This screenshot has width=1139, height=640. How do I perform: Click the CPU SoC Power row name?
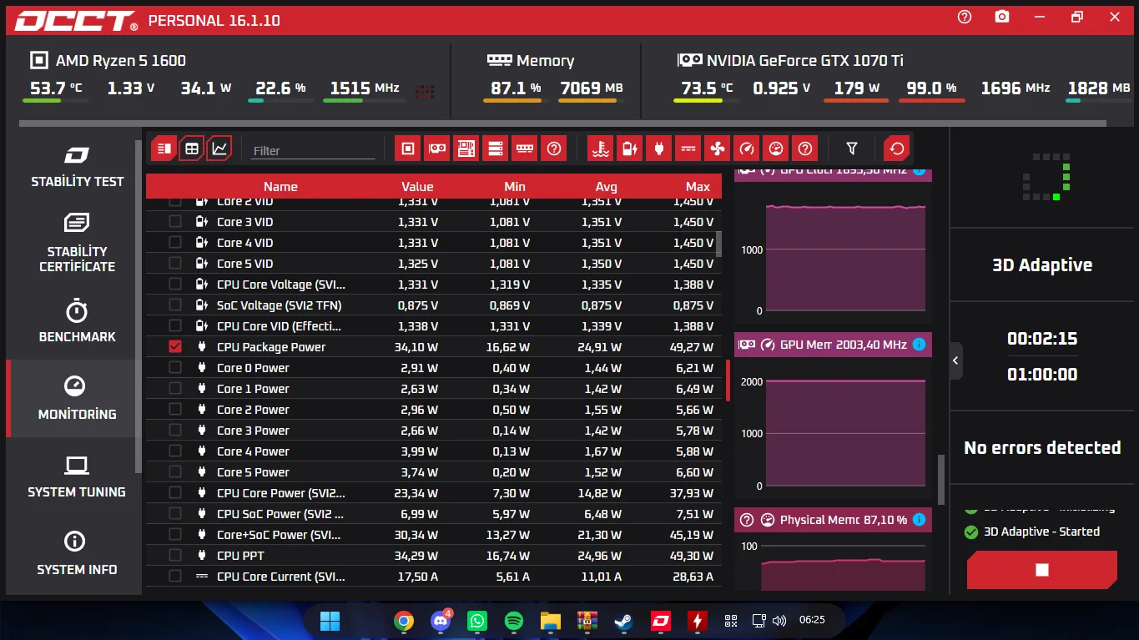[280, 513]
